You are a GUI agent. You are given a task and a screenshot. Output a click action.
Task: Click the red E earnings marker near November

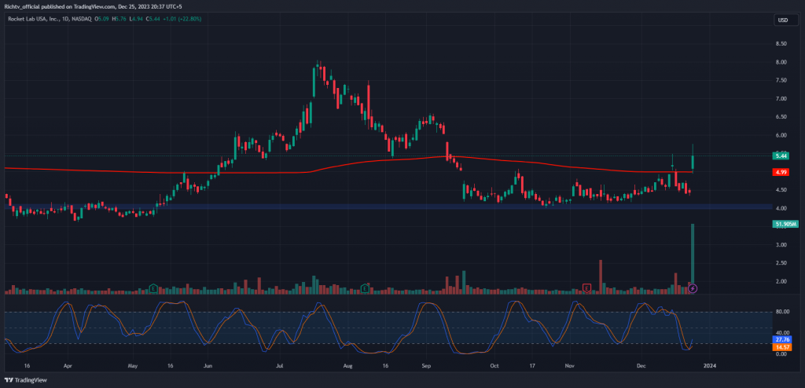click(x=586, y=288)
